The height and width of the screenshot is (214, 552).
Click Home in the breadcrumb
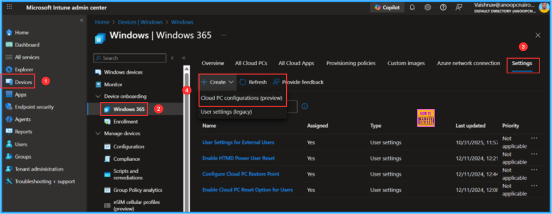pyautogui.click(x=102, y=22)
